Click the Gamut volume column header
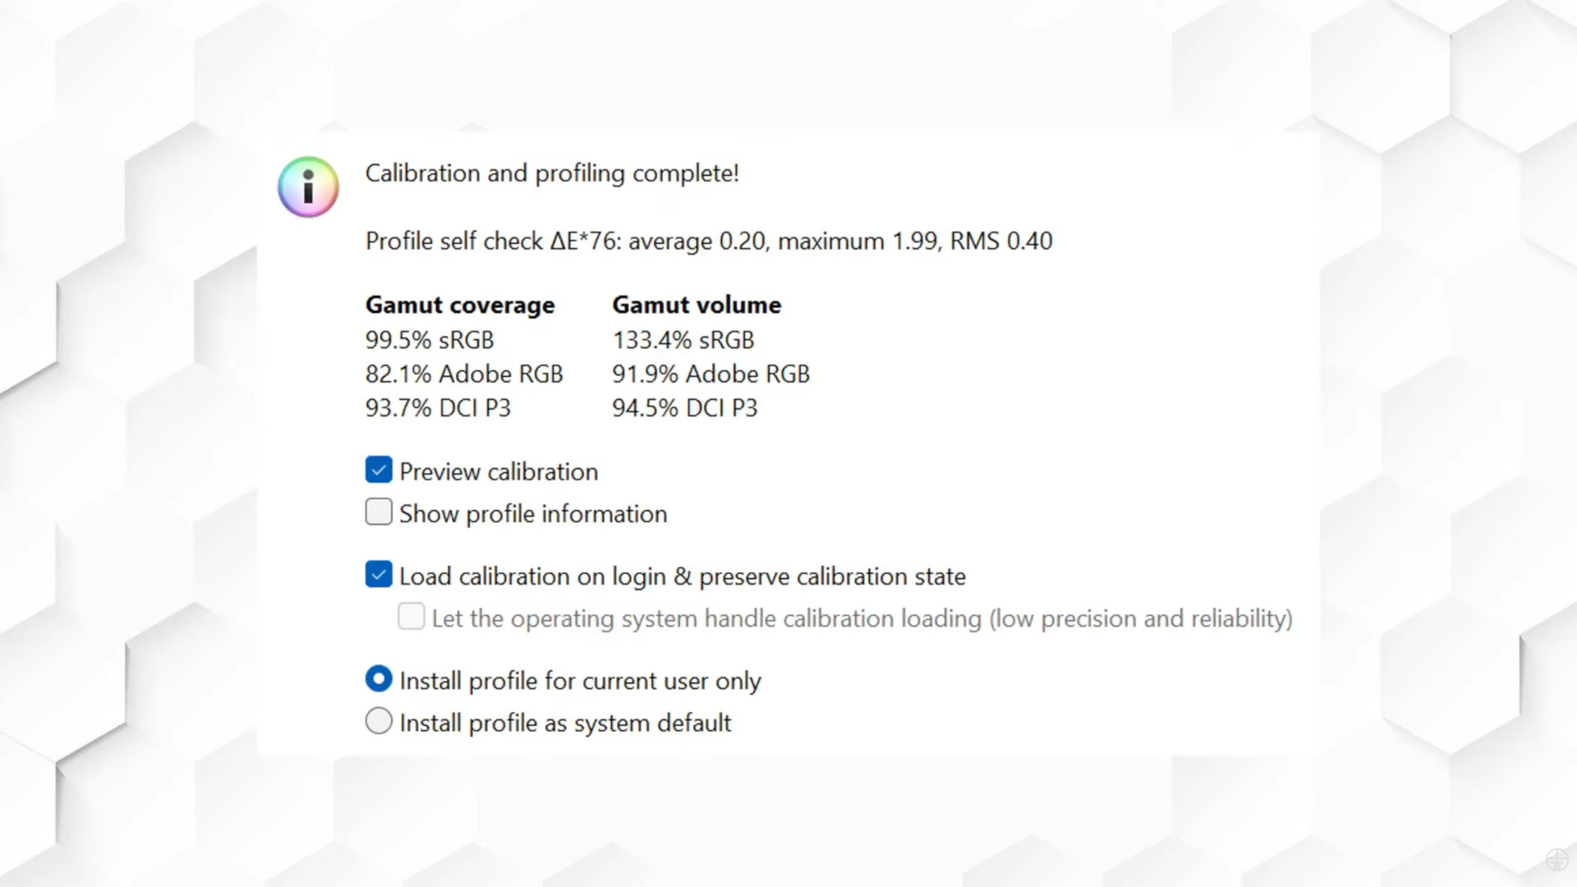The width and height of the screenshot is (1577, 887). pos(697,306)
